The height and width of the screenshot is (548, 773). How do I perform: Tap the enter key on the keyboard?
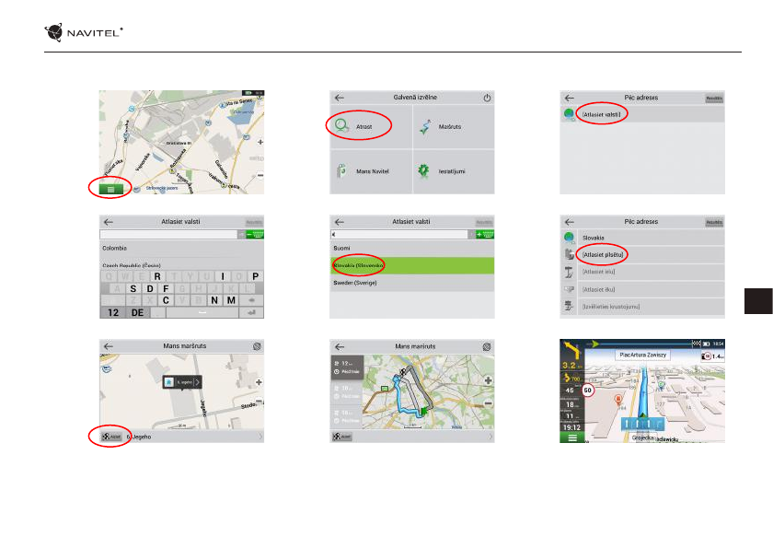click(x=251, y=313)
